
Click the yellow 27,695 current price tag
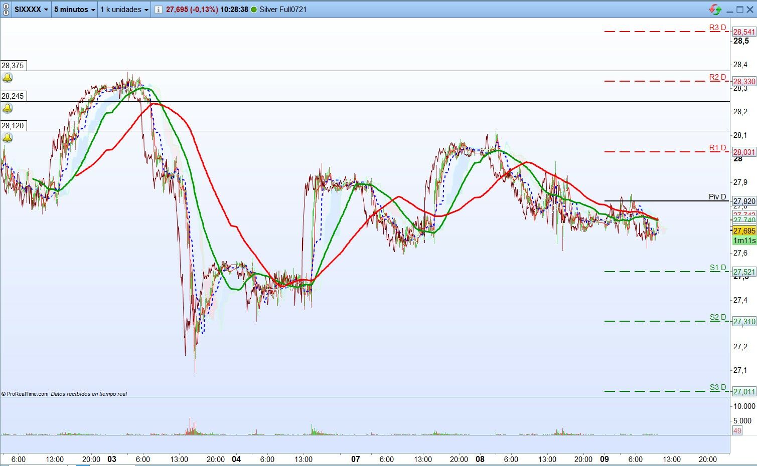(x=744, y=231)
